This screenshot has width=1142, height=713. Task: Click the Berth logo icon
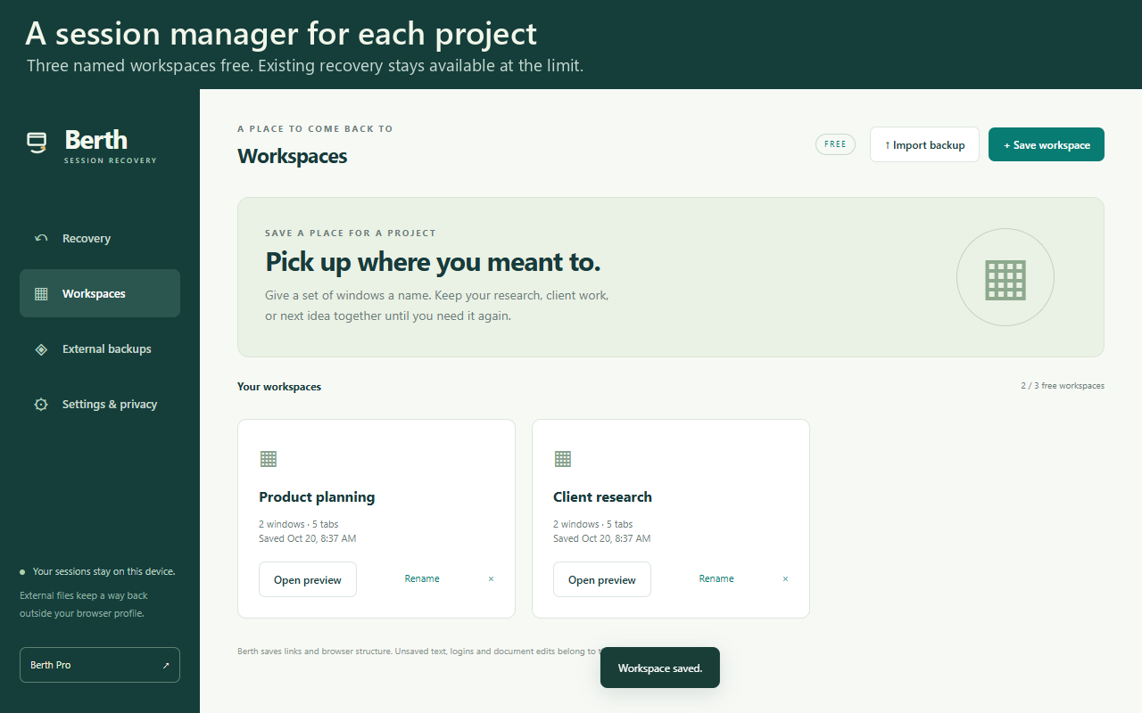tap(37, 143)
